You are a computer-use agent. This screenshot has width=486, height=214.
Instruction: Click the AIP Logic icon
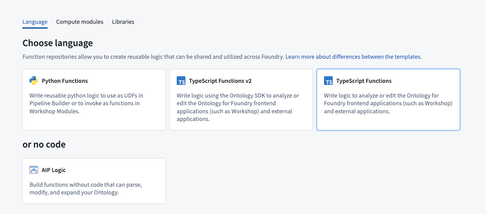pos(34,170)
